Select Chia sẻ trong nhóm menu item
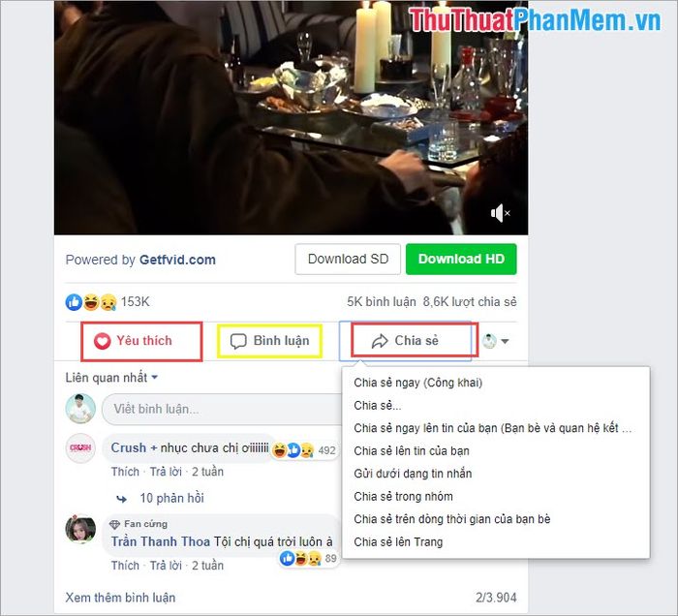 (x=403, y=496)
